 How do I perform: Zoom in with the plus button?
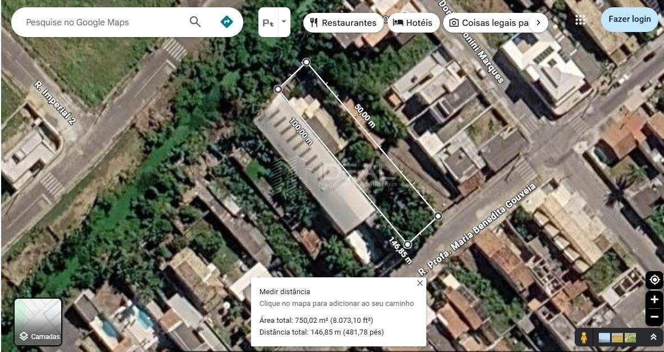[654, 300]
